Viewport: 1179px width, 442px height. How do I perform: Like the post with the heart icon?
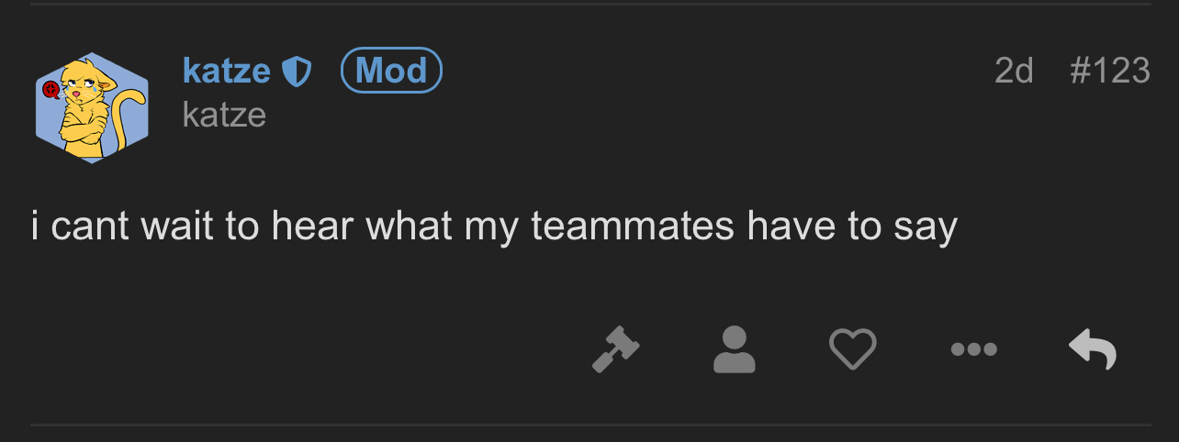pos(853,349)
